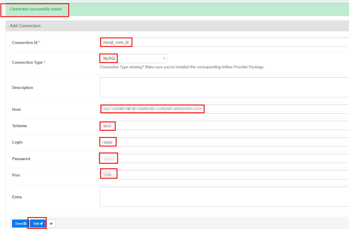The width and height of the screenshot is (349, 229).
Task: Click the 'Connection Id' field label
Action: tap(26, 42)
